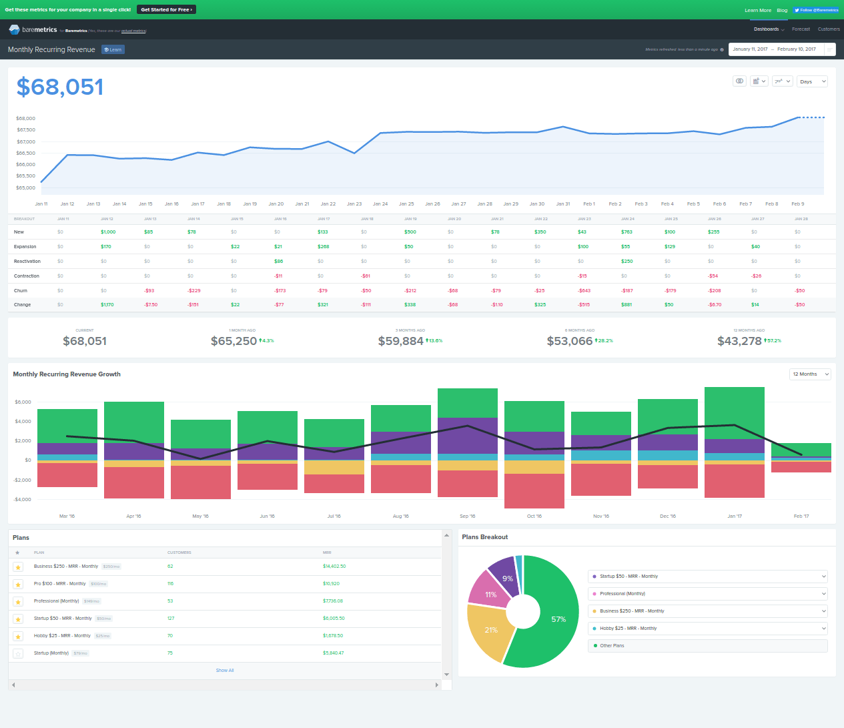
Task: Click the Churn row label
Action: click(21, 291)
